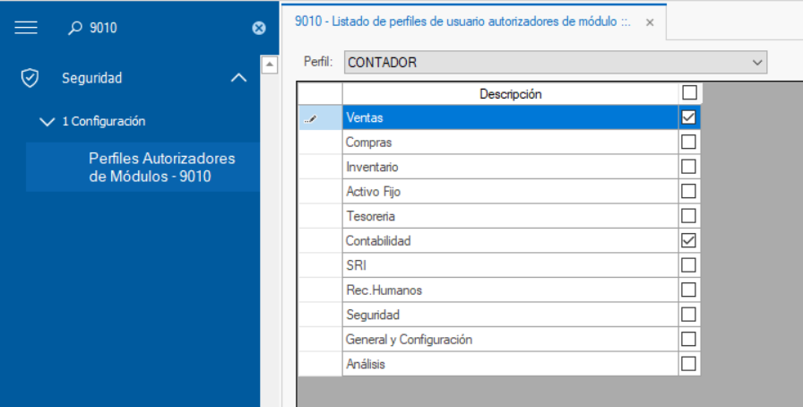Collapse the Seguridad section chevron
Viewport: 803px width, 407px height.
point(238,78)
